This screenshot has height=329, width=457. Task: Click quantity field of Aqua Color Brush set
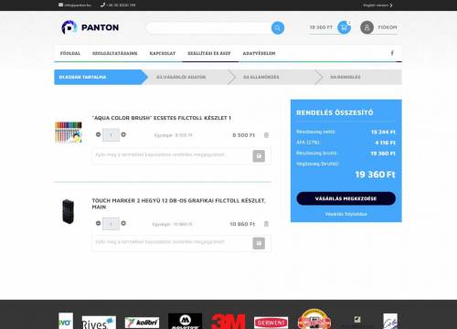click(111, 134)
